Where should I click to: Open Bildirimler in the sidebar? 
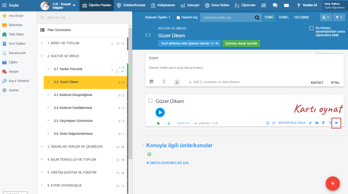[x=16, y=25]
